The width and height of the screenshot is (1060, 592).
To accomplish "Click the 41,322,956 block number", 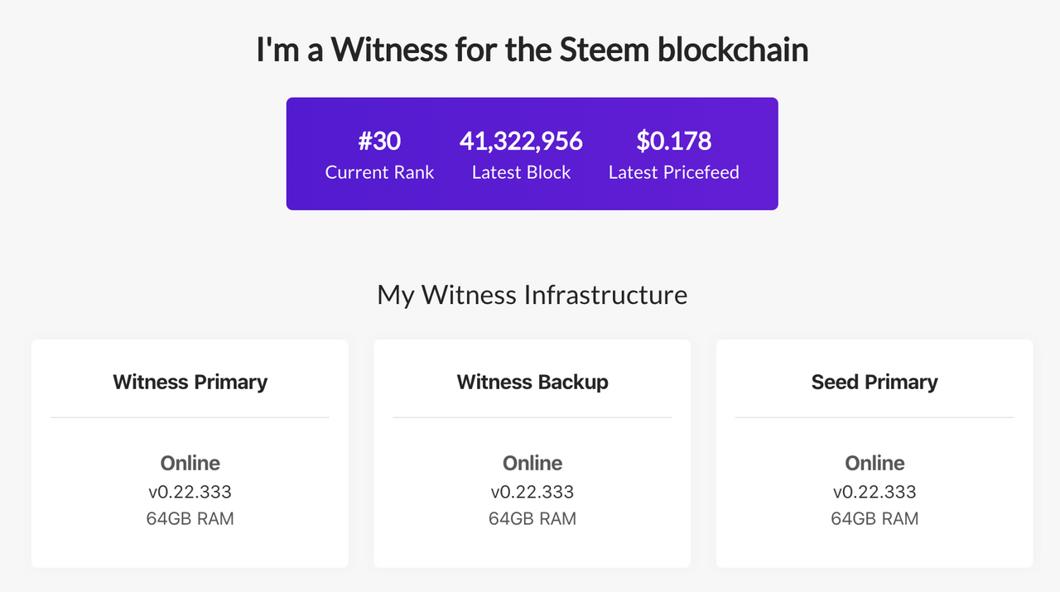I will [521, 141].
